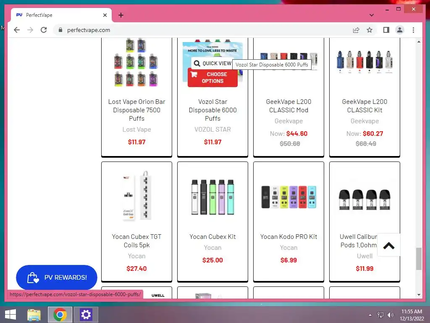
Task: Click Uwell brand text
Action: tap(364, 256)
